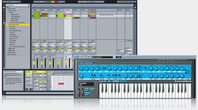Click the PORTA knob on BassStation
The width and height of the screenshot is (198, 110).
click(x=87, y=68)
